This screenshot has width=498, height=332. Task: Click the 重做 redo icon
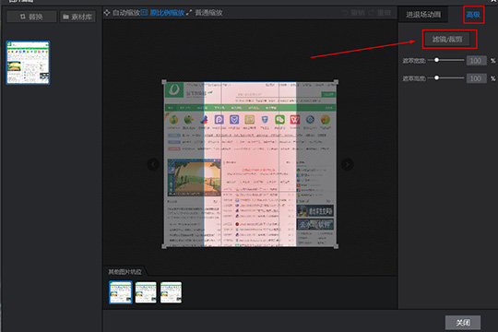(372, 13)
